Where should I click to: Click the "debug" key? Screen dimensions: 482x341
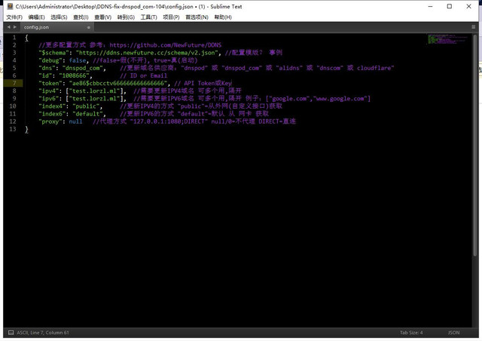49,60
